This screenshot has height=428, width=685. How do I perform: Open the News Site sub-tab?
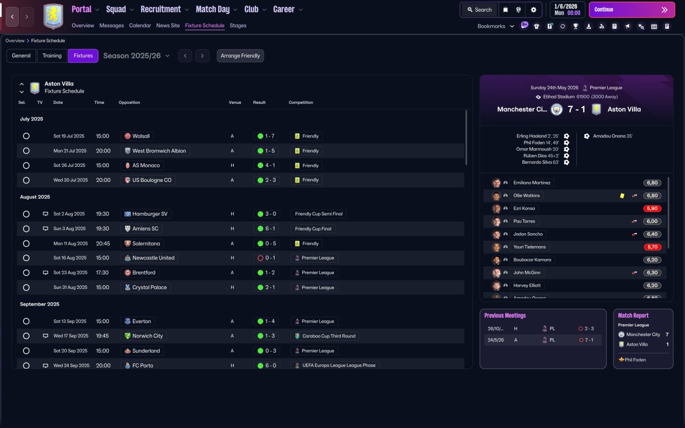tap(168, 26)
